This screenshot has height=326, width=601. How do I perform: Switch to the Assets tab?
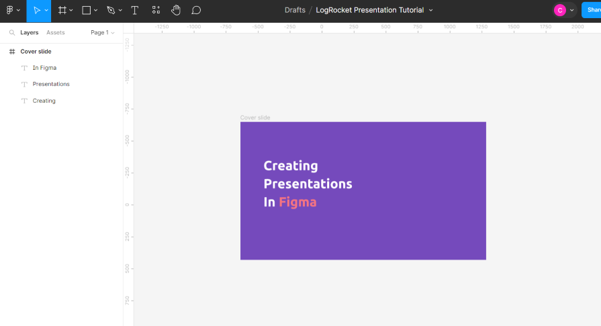55,32
